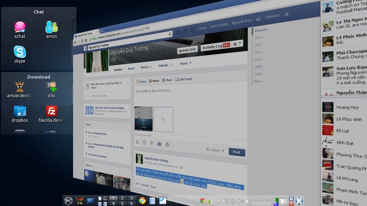Activate the Chrome task in the taskbar
This screenshot has width=367, height=206.
pos(142,201)
